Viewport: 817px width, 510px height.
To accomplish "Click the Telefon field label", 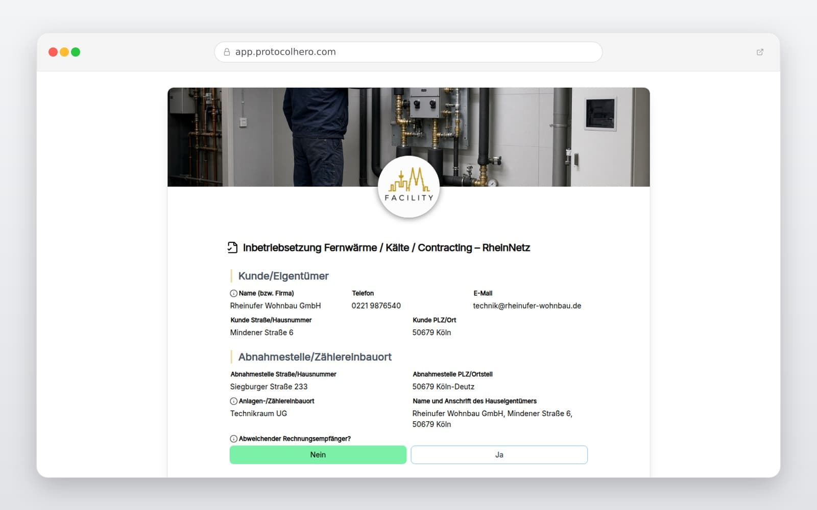I will tap(363, 293).
